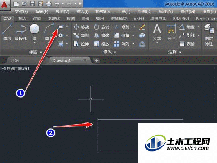Select the hatch tool icon
This screenshot has width=217, height=163.
[61, 43]
